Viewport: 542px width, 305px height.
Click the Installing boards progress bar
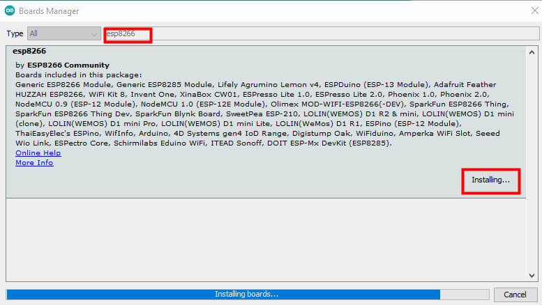[248, 295]
